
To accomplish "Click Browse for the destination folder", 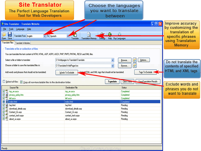I will point(125,66).
